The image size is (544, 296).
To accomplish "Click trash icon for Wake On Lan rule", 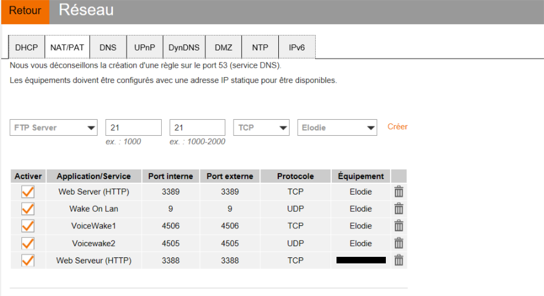I will pos(399,209).
